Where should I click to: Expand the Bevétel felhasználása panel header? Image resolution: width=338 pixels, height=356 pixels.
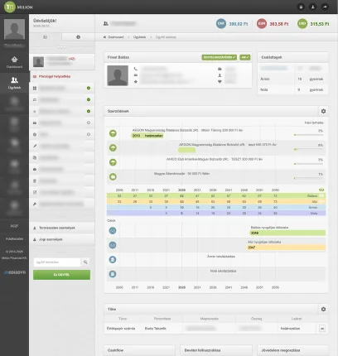[x=216, y=350]
